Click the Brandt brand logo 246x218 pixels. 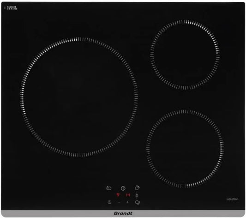coord(123,213)
